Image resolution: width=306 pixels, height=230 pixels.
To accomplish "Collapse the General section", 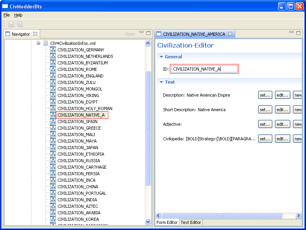I will click(x=161, y=57).
